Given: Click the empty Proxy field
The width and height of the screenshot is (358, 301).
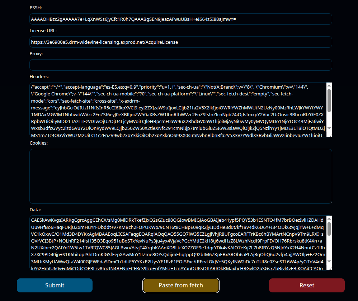Looking at the screenshot, I should point(180,65).
